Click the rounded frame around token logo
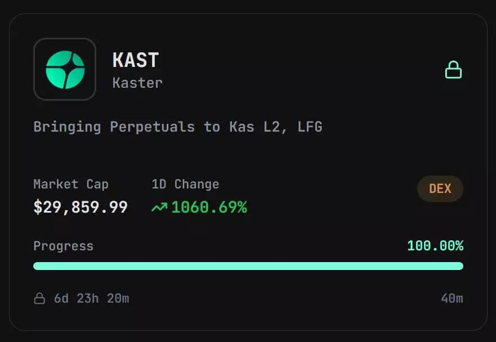The height and width of the screenshot is (342, 496). coord(65,69)
